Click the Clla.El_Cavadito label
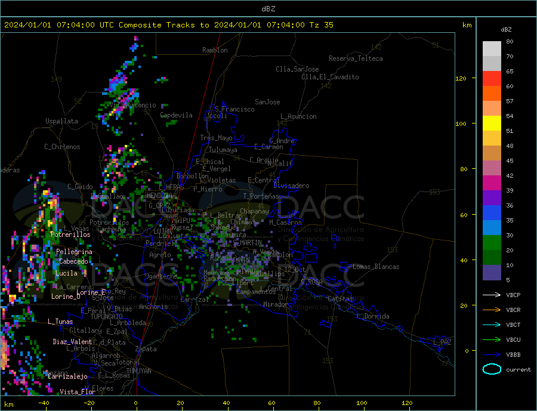 click(330, 77)
